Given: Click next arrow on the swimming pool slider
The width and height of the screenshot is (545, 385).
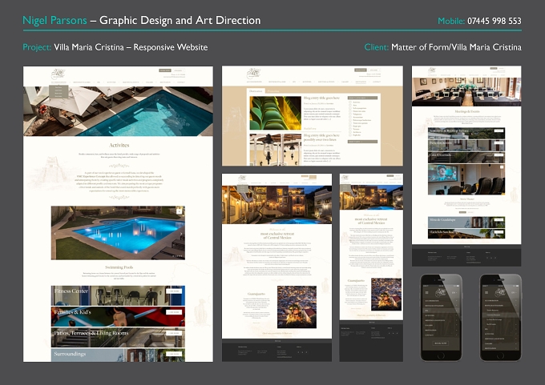Looking at the screenshot, I should click(x=181, y=234).
